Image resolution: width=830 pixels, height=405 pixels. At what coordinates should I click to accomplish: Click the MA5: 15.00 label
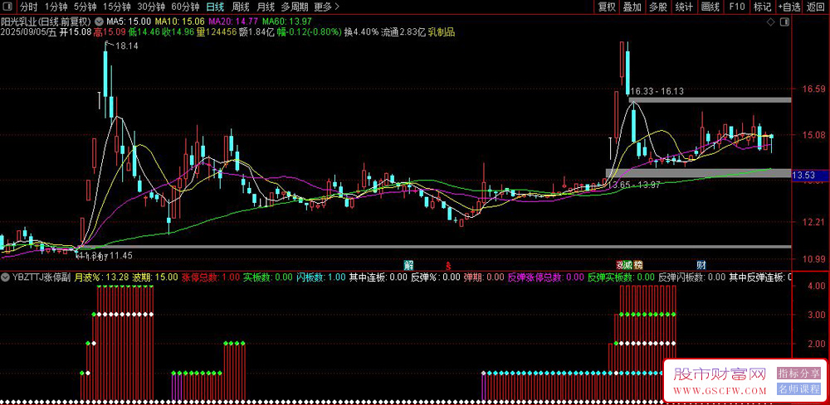128,22
